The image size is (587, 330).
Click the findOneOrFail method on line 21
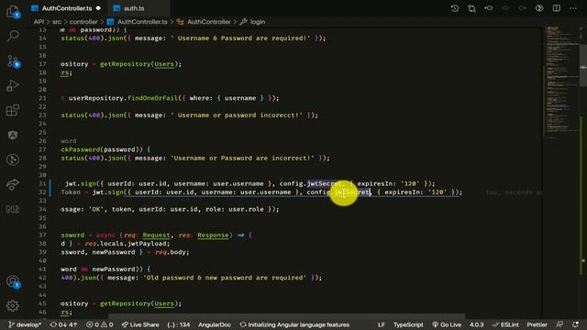point(153,98)
